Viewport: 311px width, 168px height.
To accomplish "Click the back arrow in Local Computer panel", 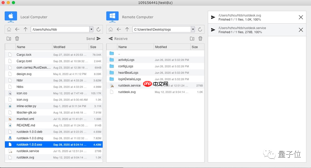I will point(17,29).
